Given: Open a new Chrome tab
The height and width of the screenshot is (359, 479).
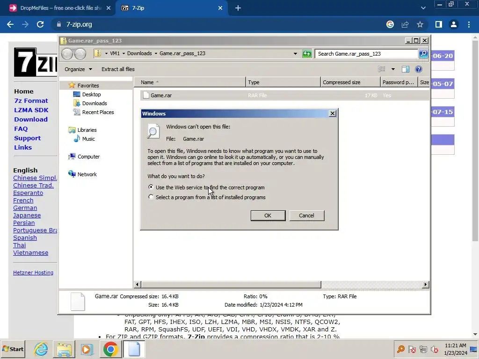Looking at the screenshot, I should [x=238, y=8].
